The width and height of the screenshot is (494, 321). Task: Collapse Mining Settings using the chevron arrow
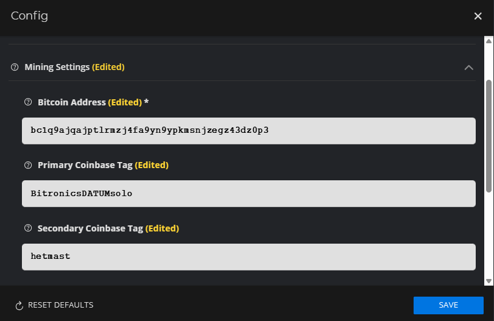click(x=468, y=68)
